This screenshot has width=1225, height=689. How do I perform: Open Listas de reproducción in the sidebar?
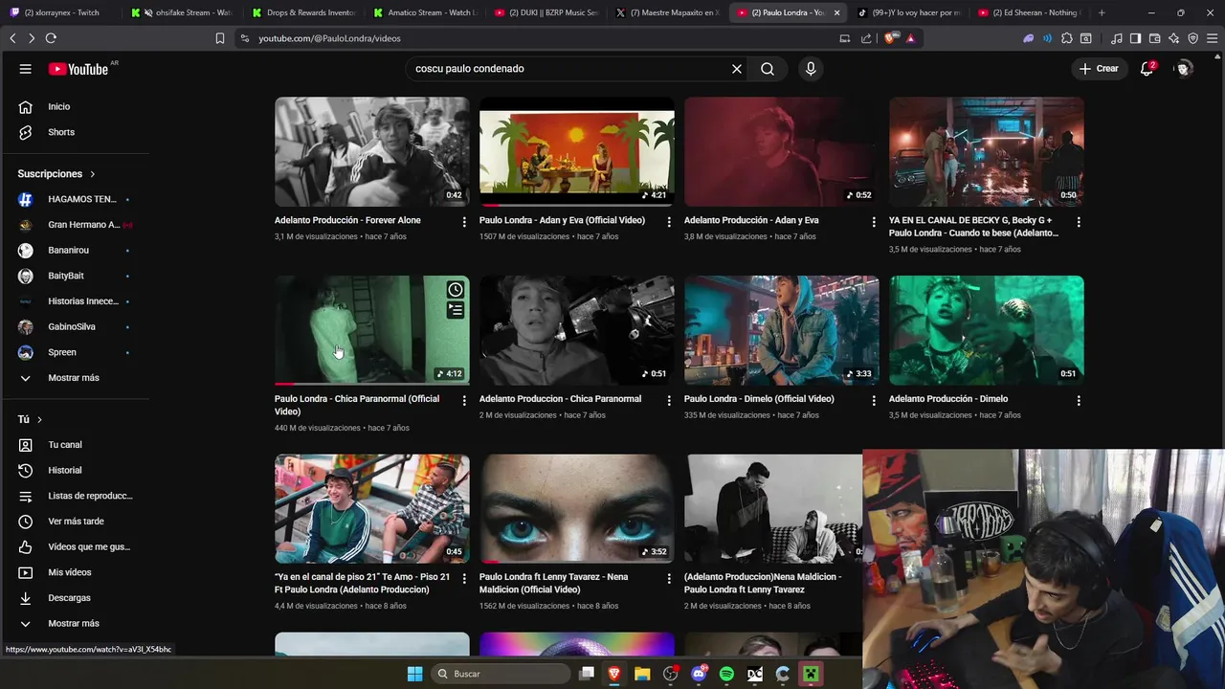(x=75, y=496)
